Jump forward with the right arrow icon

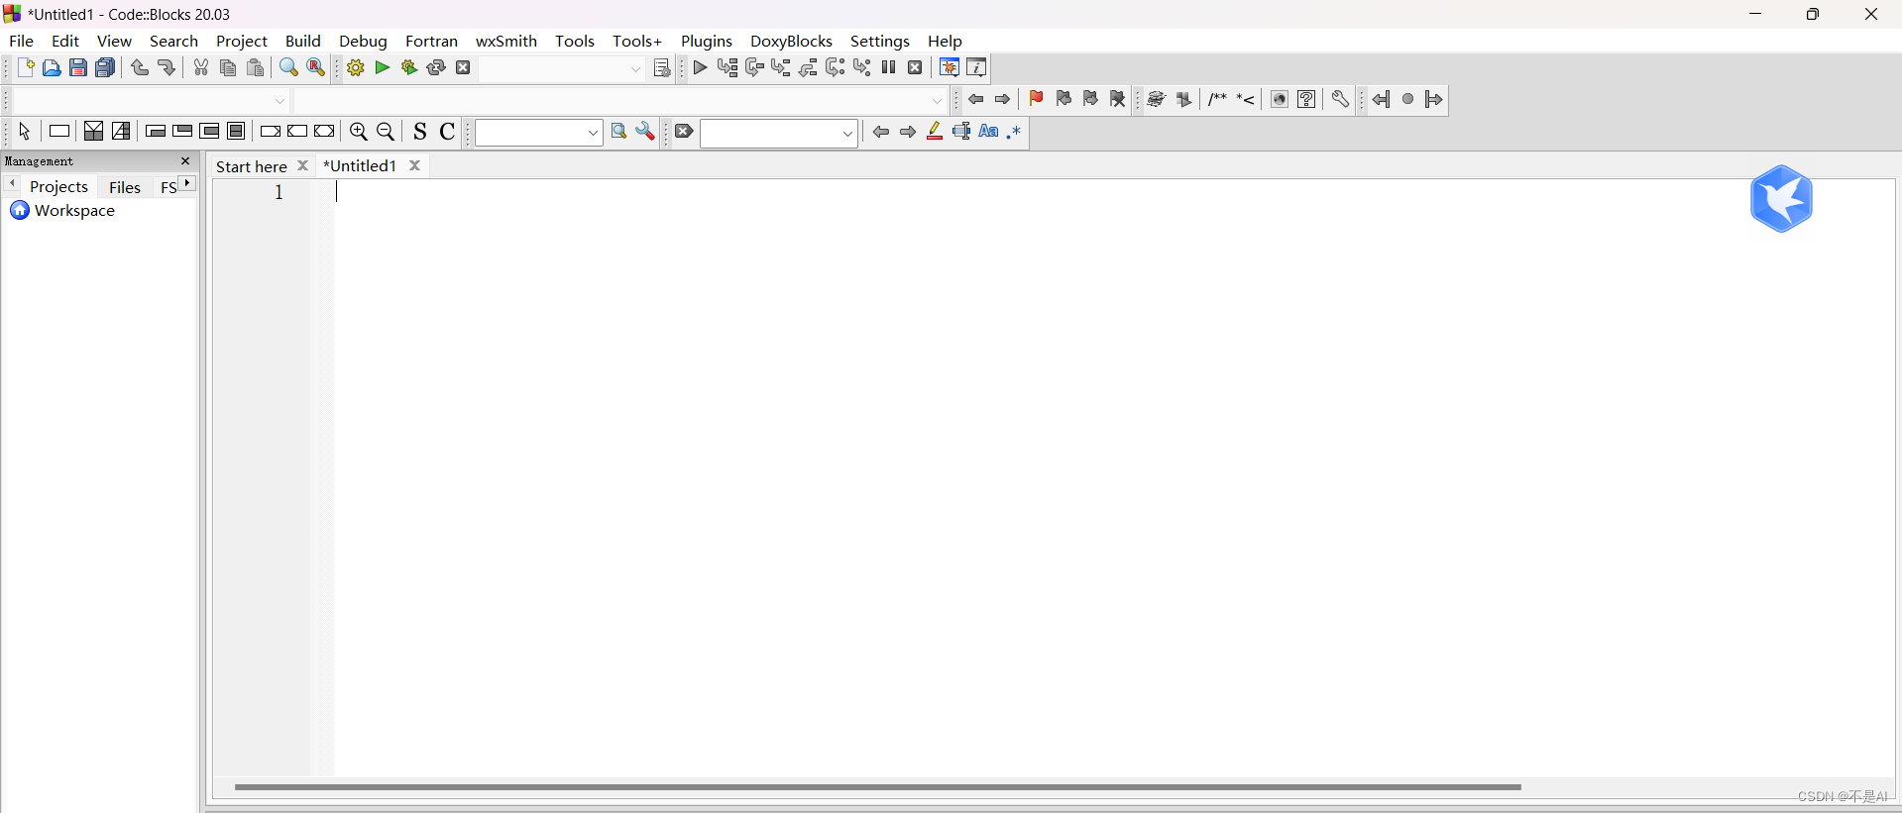click(1003, 100)
